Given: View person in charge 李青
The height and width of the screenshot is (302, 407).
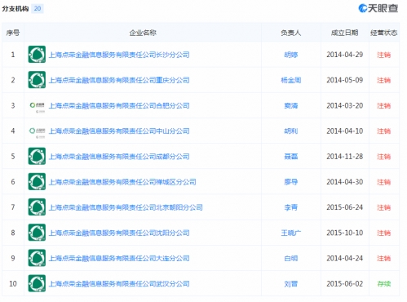Looking at the screenshot, I should (291, 207).
